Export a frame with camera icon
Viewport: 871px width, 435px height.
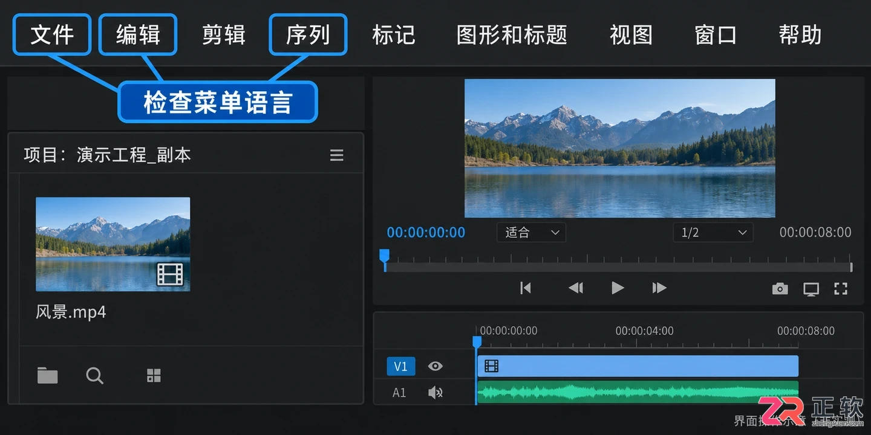coord(780,289)
